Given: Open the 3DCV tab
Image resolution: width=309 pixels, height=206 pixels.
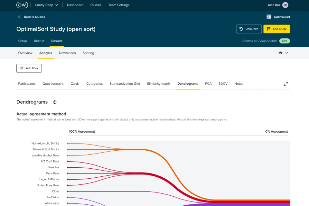Looking at the screenshot, I should 223,84.
